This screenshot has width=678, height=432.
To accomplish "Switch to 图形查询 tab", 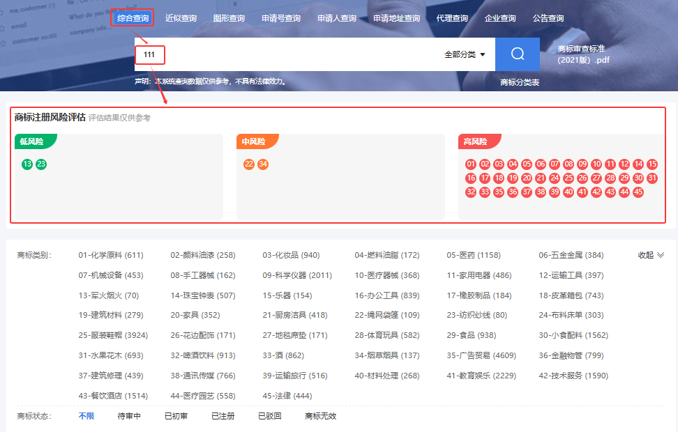I will pyautogui.click(x=229, y=18).
